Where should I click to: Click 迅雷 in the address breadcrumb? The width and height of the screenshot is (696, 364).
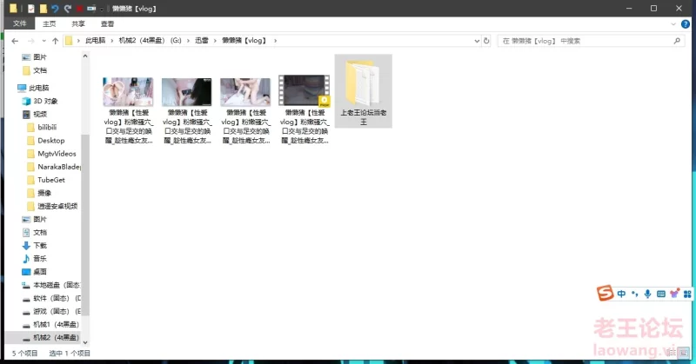pos(202,40)
